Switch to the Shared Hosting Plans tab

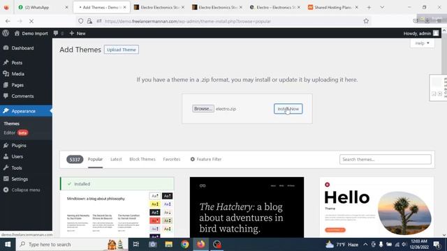[x=333, y=7]
